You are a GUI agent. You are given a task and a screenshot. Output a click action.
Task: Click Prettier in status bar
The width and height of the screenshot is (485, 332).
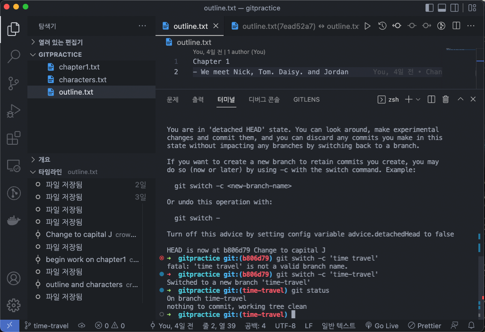coord(424,325)
